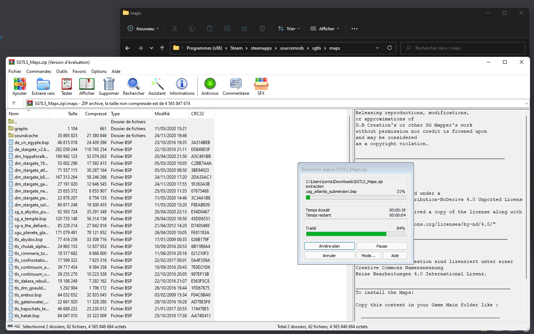Select file sg_a_temple.bsp
This screenshot has width=534, height=334.
coord(109,219)
